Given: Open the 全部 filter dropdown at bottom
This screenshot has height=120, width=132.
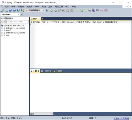Looking at the screenshot, I should (41, 114).
